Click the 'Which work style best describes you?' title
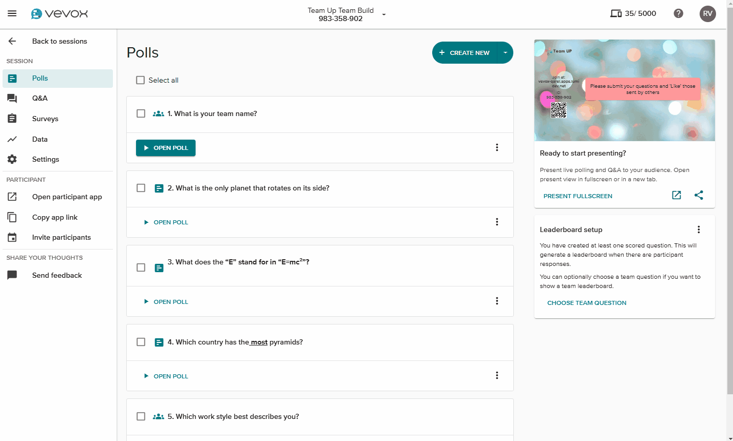 click(x=233, y=416)
